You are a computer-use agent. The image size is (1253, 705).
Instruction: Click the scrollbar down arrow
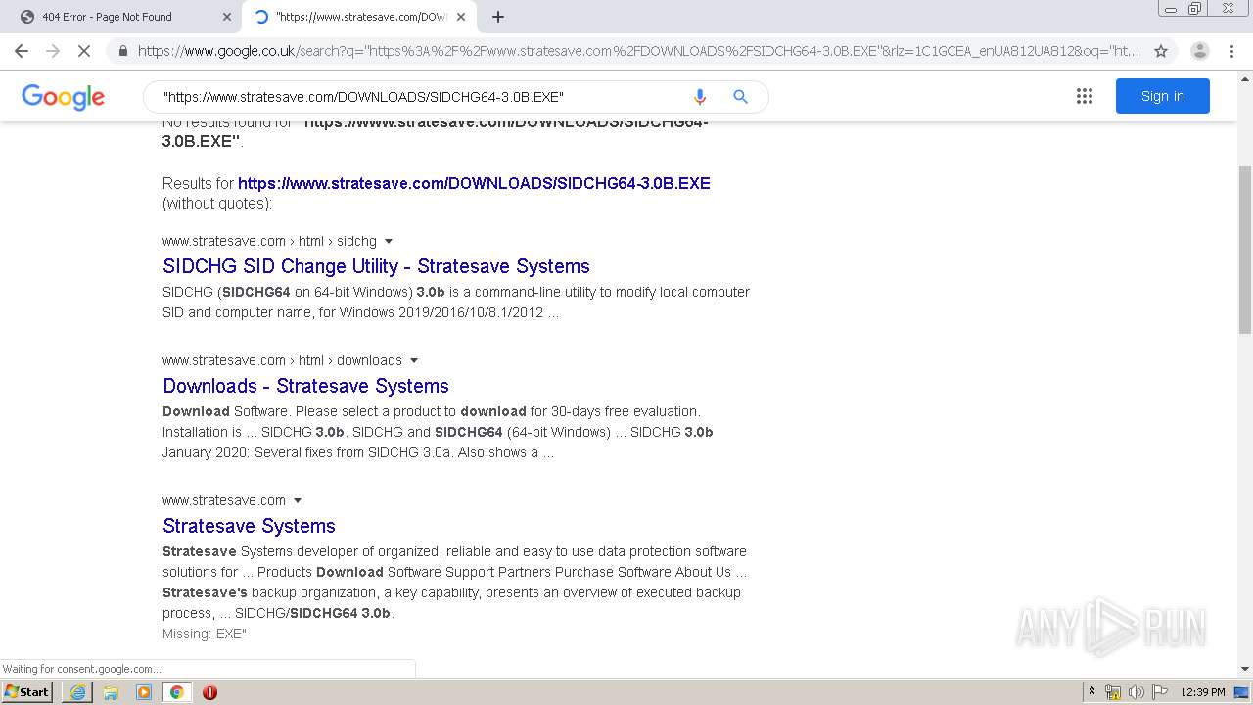pyautogui.click(x=1245, y=669)
